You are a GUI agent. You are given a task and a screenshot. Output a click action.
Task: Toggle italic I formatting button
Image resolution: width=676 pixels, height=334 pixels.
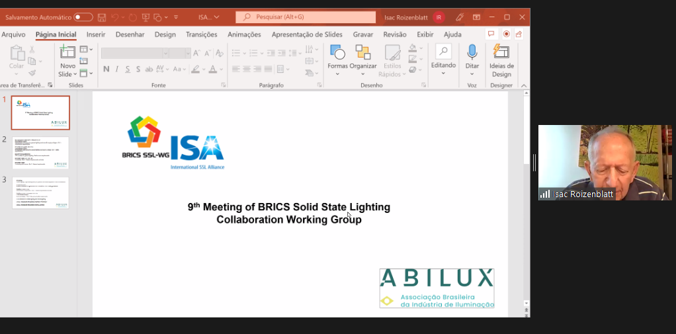[117, 69]
